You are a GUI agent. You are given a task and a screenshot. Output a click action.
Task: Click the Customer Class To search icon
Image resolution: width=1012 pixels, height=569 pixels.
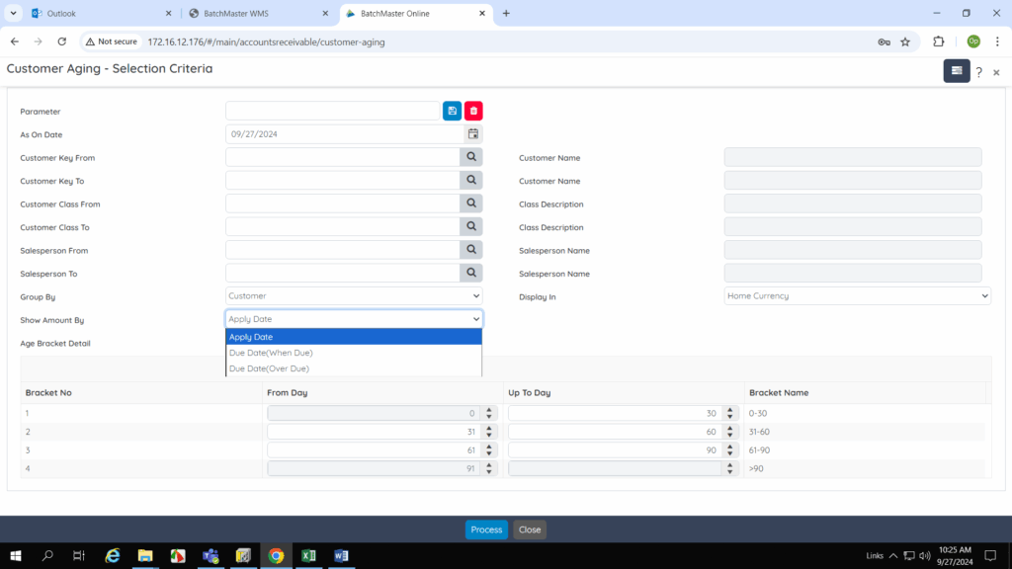(471, 227)
